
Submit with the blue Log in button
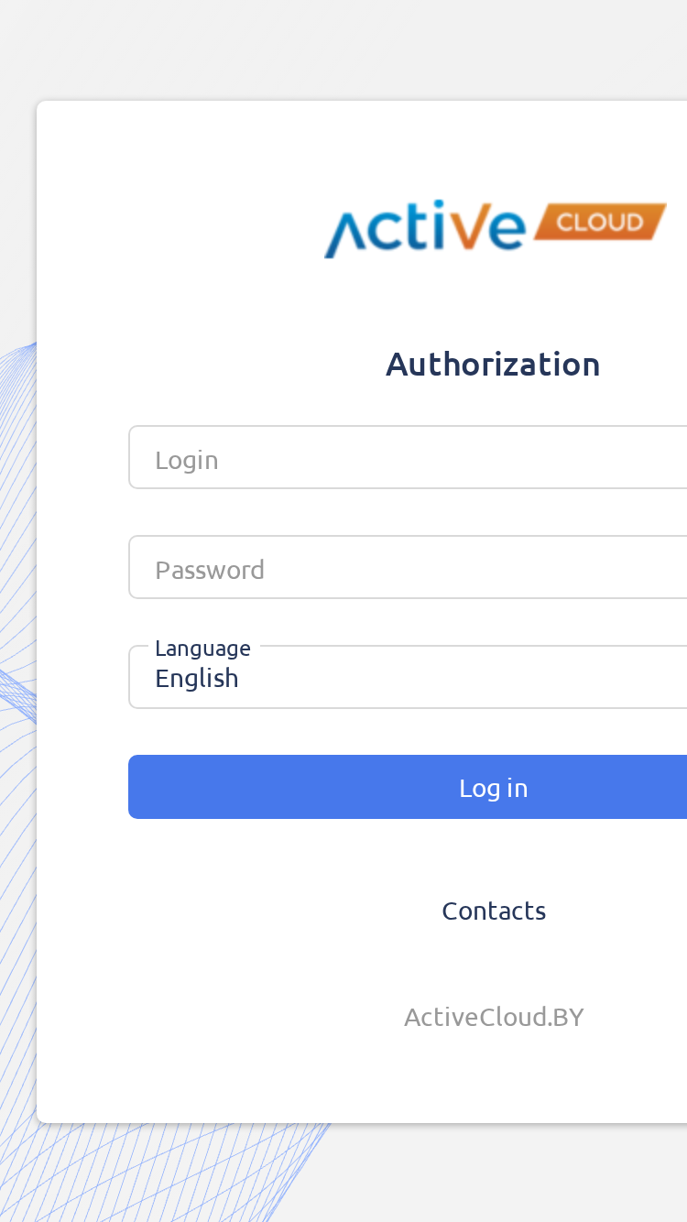click(408, 787)
